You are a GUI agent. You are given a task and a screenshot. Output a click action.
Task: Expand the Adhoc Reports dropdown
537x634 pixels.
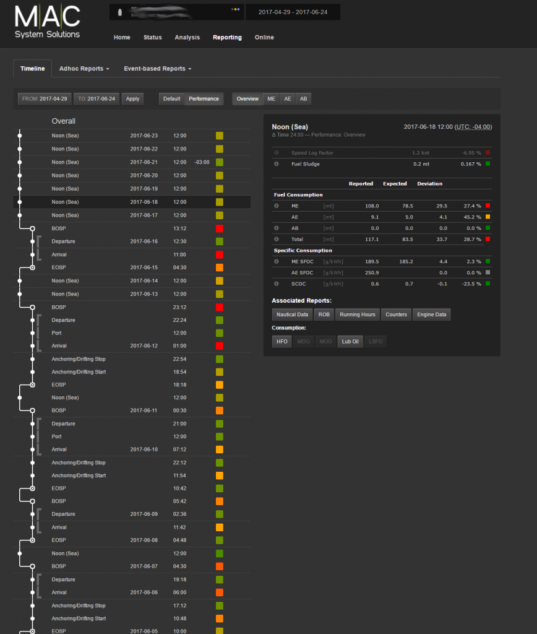(x=85, y=69)
